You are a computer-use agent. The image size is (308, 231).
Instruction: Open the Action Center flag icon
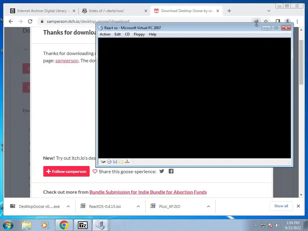[270, 225]
